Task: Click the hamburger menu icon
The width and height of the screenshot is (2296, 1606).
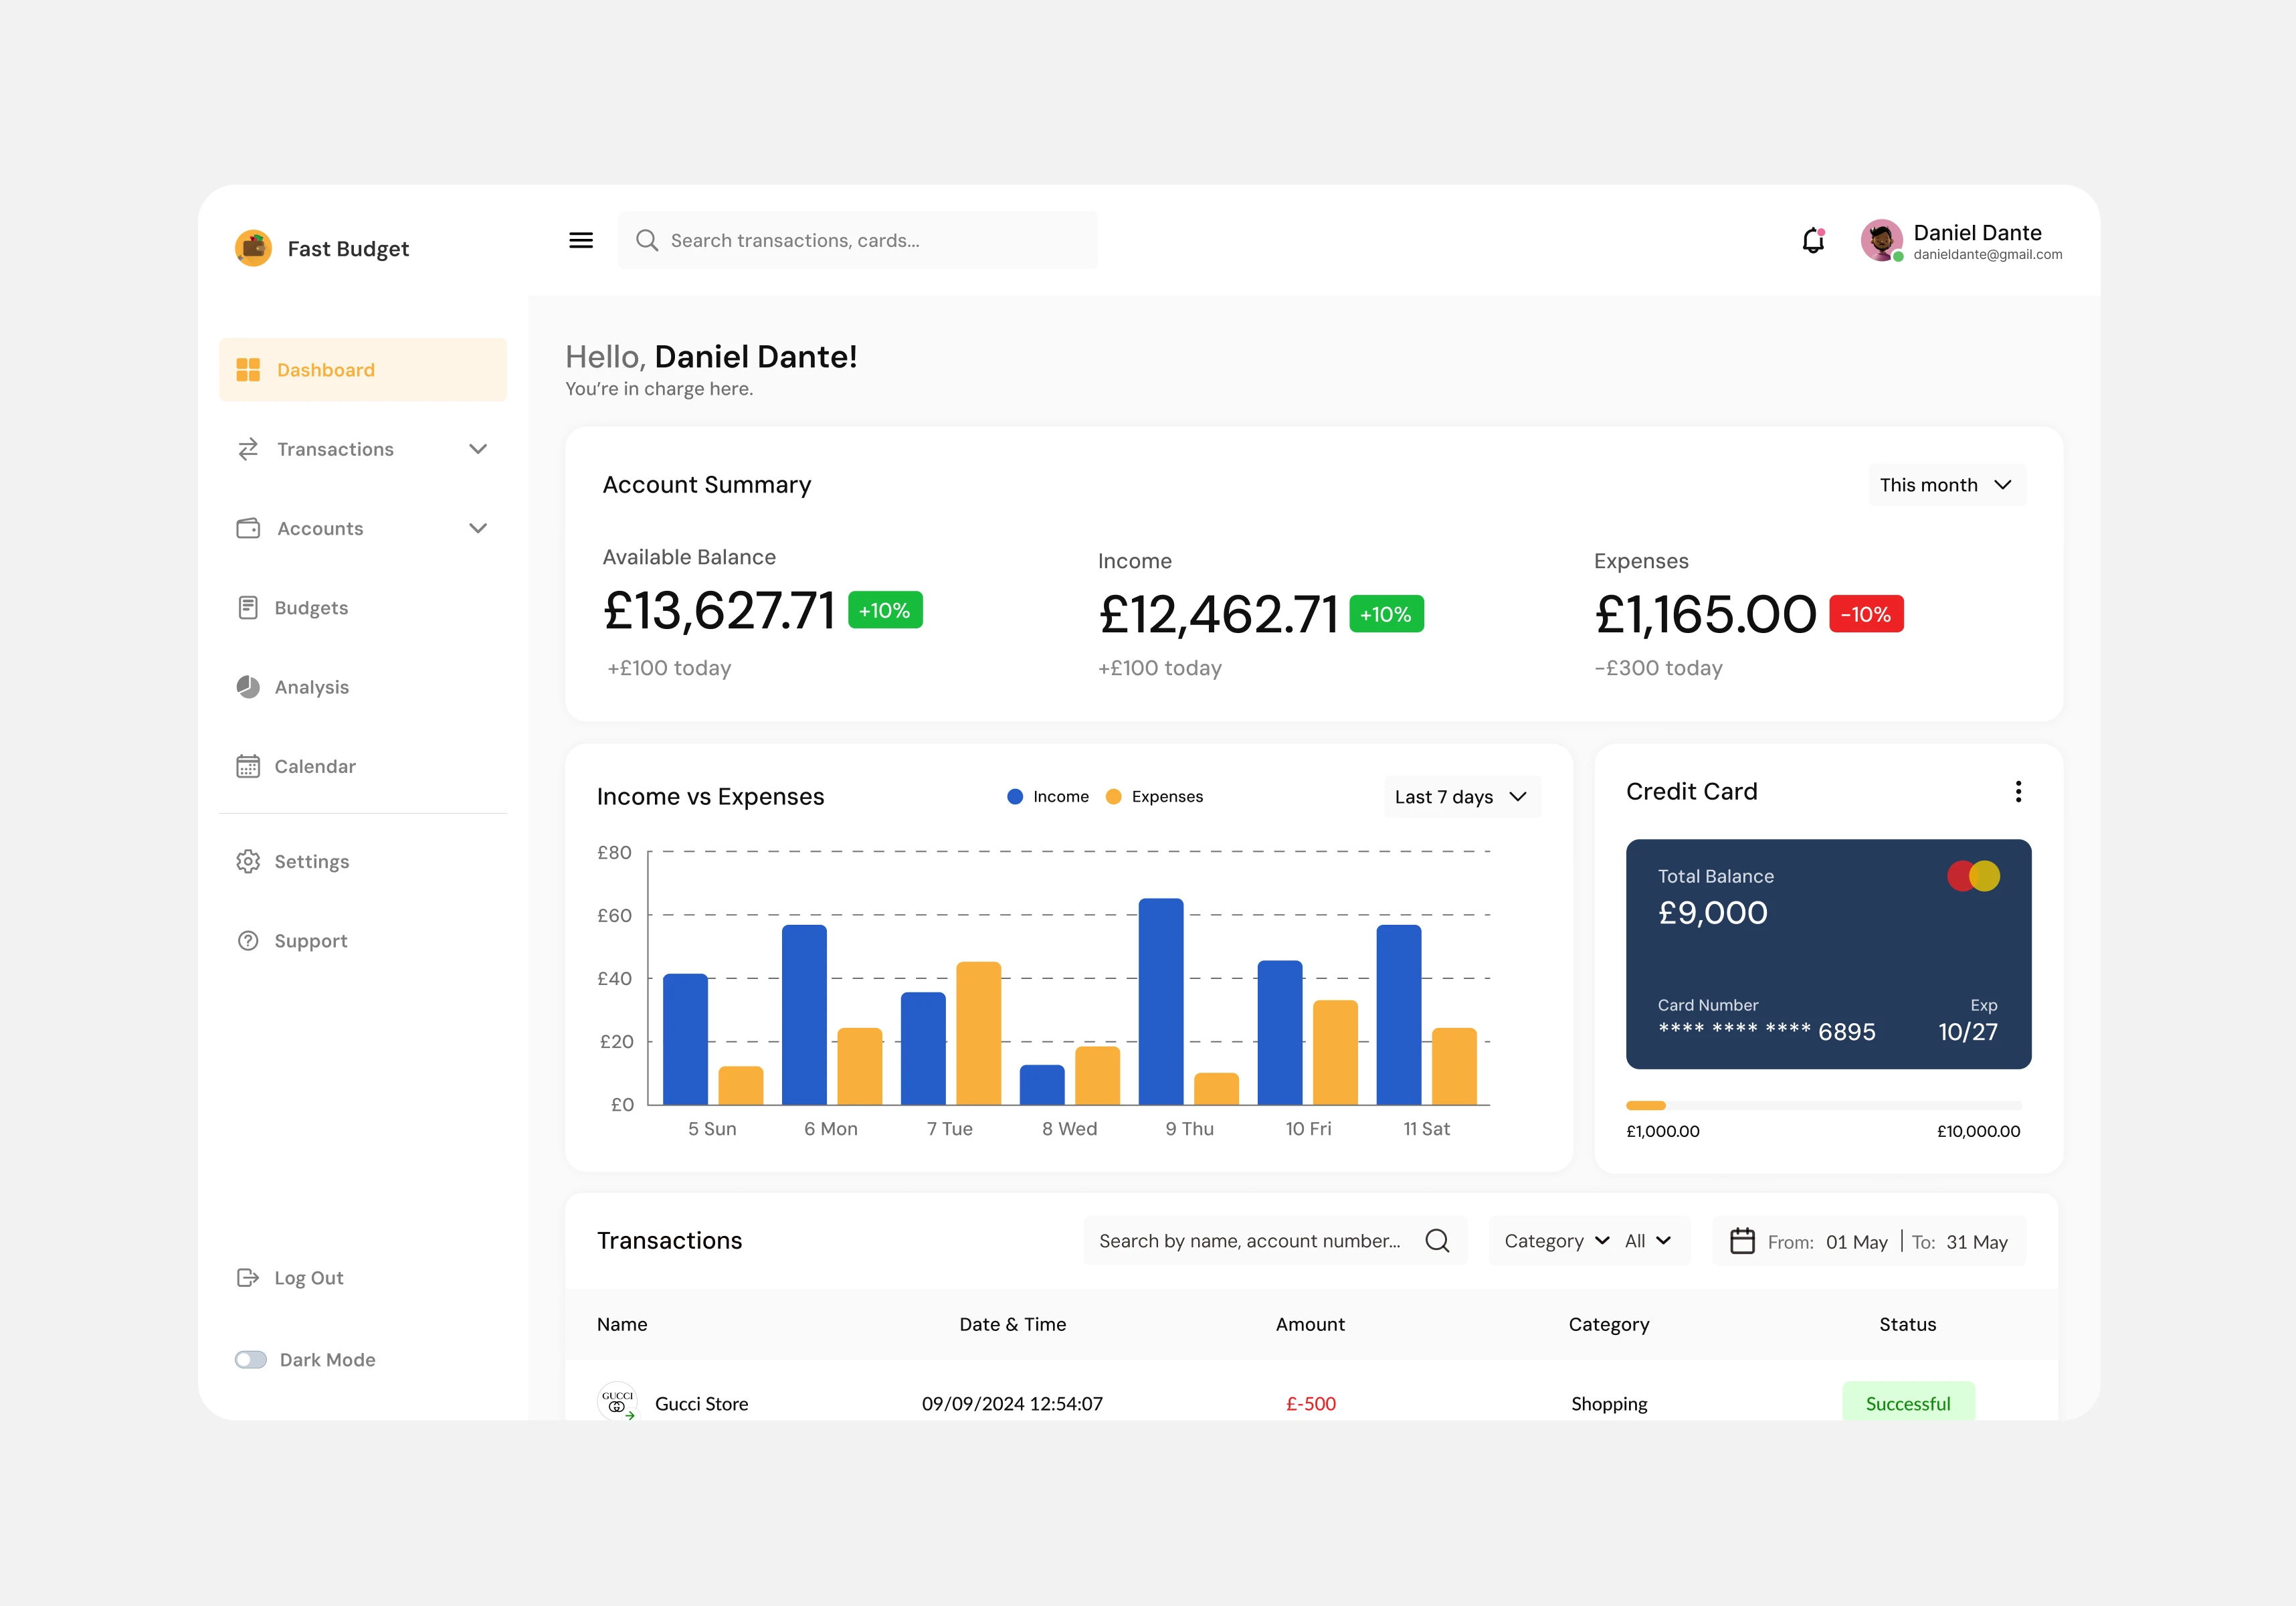Action: [581, 240]
